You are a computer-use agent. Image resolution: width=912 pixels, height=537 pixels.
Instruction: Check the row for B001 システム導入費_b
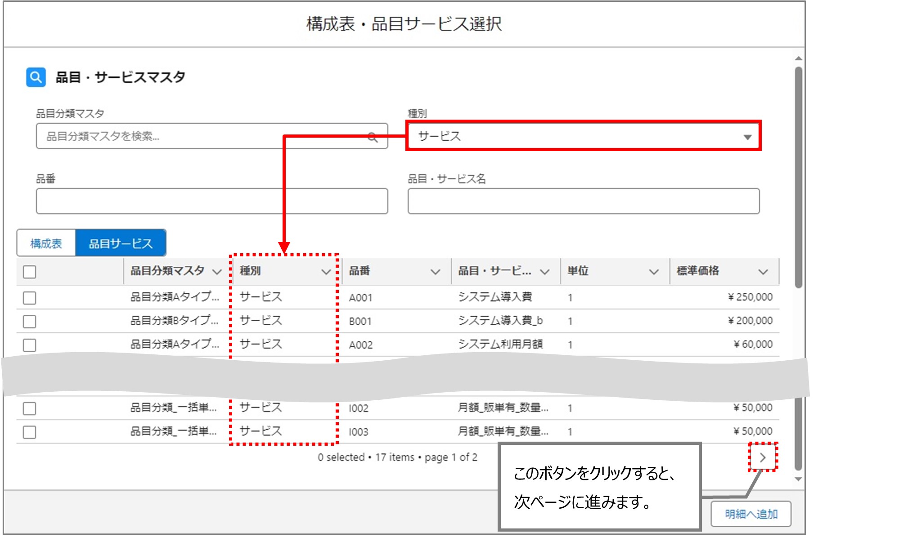click(30, 321)
